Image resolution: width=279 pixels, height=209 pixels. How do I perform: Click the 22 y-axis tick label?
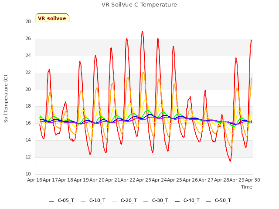28,73
